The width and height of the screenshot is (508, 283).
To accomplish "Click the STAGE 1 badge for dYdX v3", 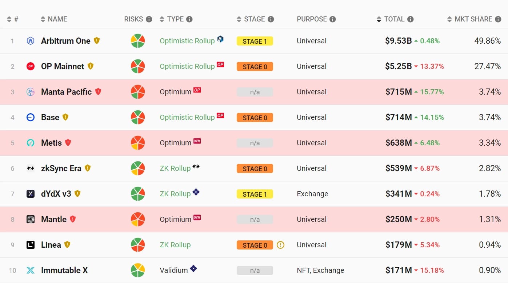I will pos(255,194).
